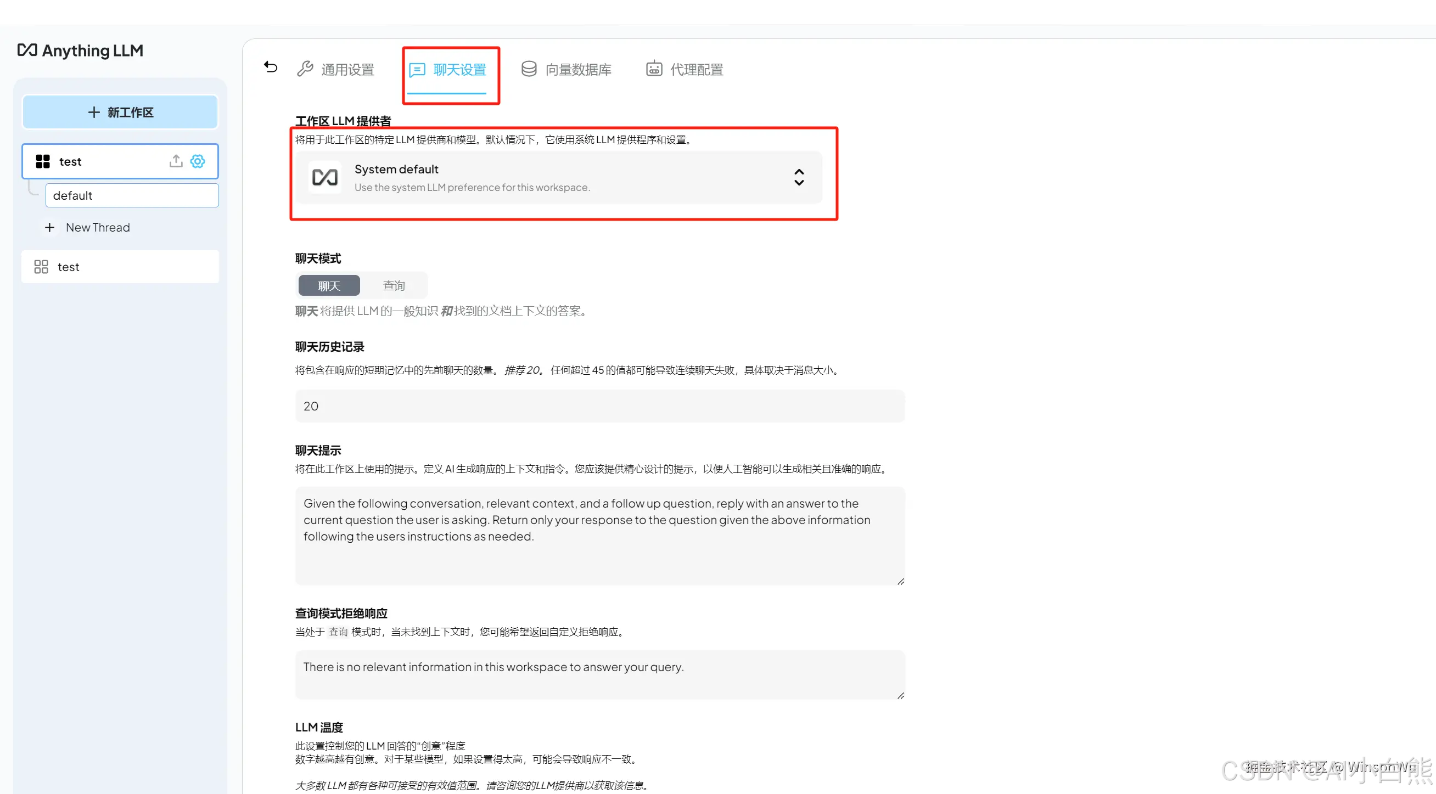
Task: Click the chat history number field
Action: pos(599,406)
